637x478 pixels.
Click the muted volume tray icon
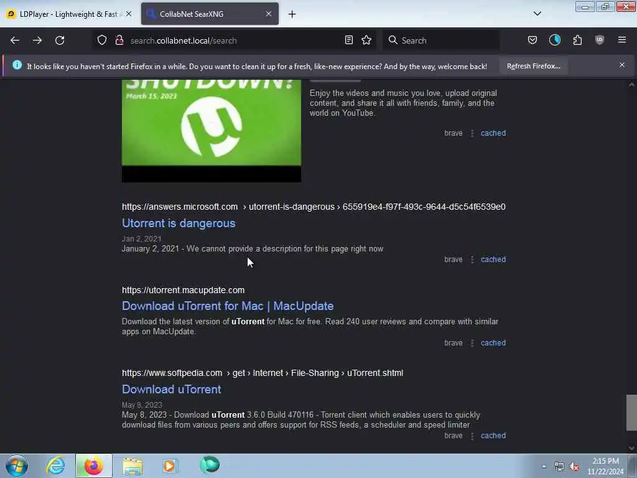(574, 467)
